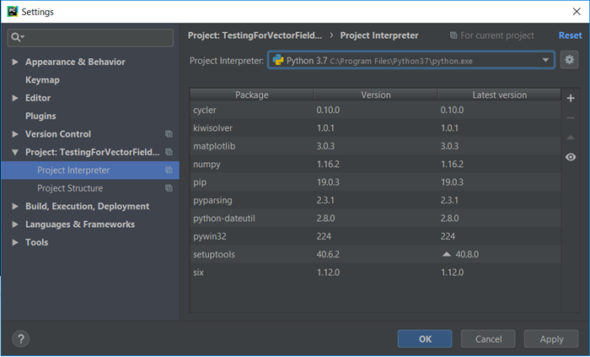Collapse the Project: TestingForVectorField section
The image size is (590, 357).
(15, 153)
